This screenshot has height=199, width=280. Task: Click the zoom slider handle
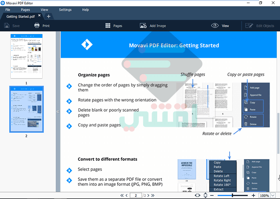[232, 195]
